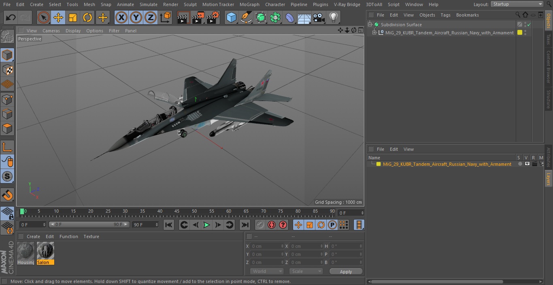Open viewport Cameras menu
The height and width of the screenshot is (285, 553).
click(51, 31)
